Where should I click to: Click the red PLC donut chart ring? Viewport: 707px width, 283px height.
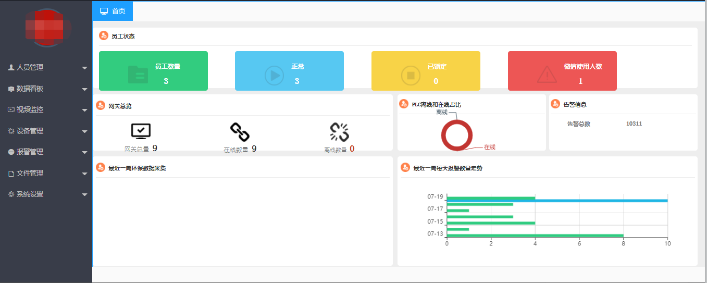443,136
